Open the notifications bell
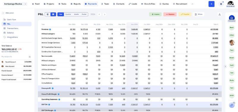 [x=221, y=4]
